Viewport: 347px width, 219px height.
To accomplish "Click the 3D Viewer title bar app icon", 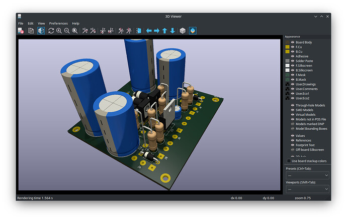I will [x=20, y=17].
